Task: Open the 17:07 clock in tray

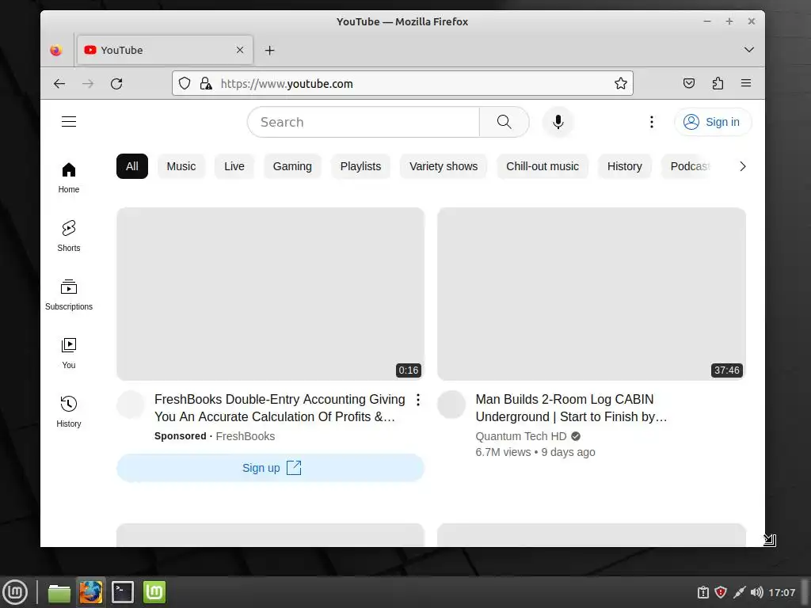Action: click(782, 592)
